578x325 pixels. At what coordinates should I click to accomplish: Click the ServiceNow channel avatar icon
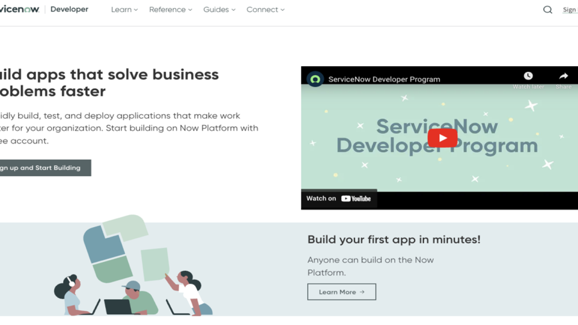315,79
